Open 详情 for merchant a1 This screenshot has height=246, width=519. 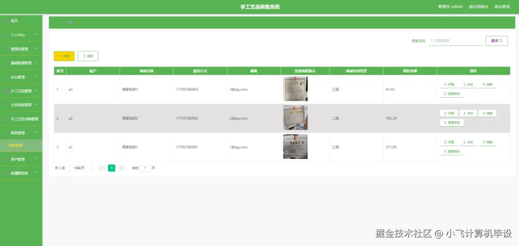[x=449, y=142]
